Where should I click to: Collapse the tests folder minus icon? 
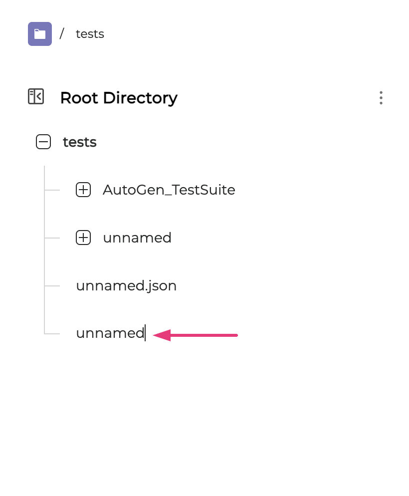[43, 143]
